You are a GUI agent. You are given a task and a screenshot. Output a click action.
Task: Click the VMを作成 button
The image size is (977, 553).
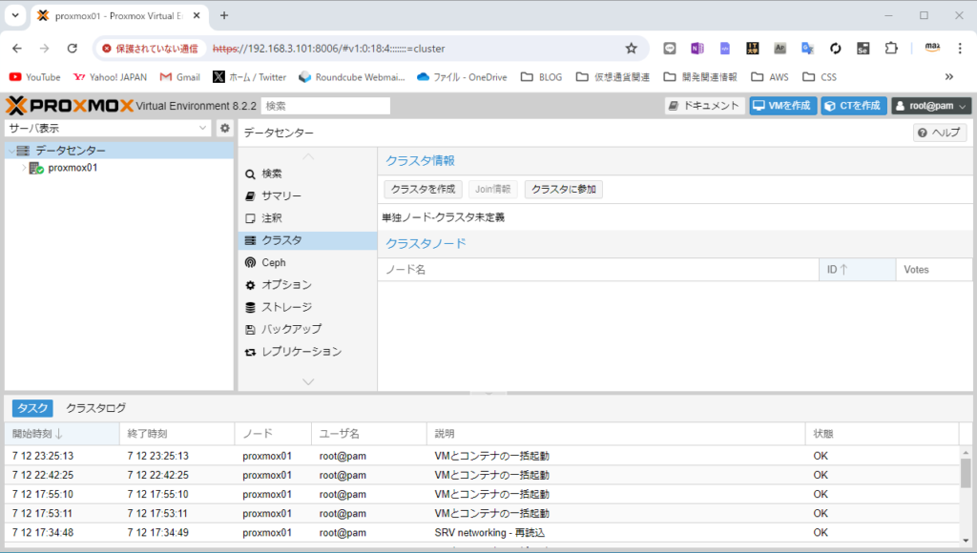pos(782,106)
